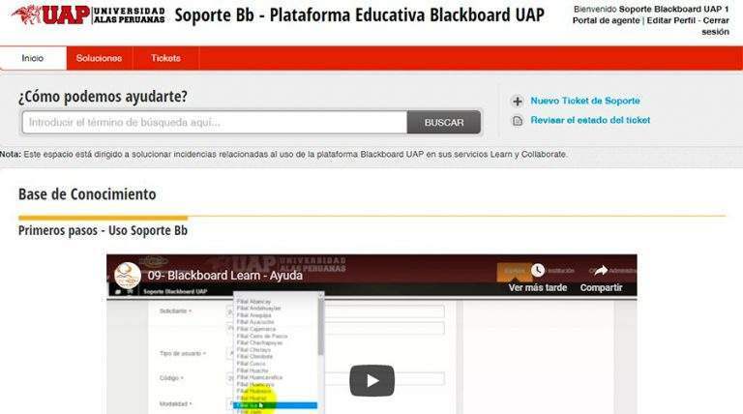Play the Blackboard Learn Ayuda video
The height and width of the screenshot is (414, 743).
371,380
